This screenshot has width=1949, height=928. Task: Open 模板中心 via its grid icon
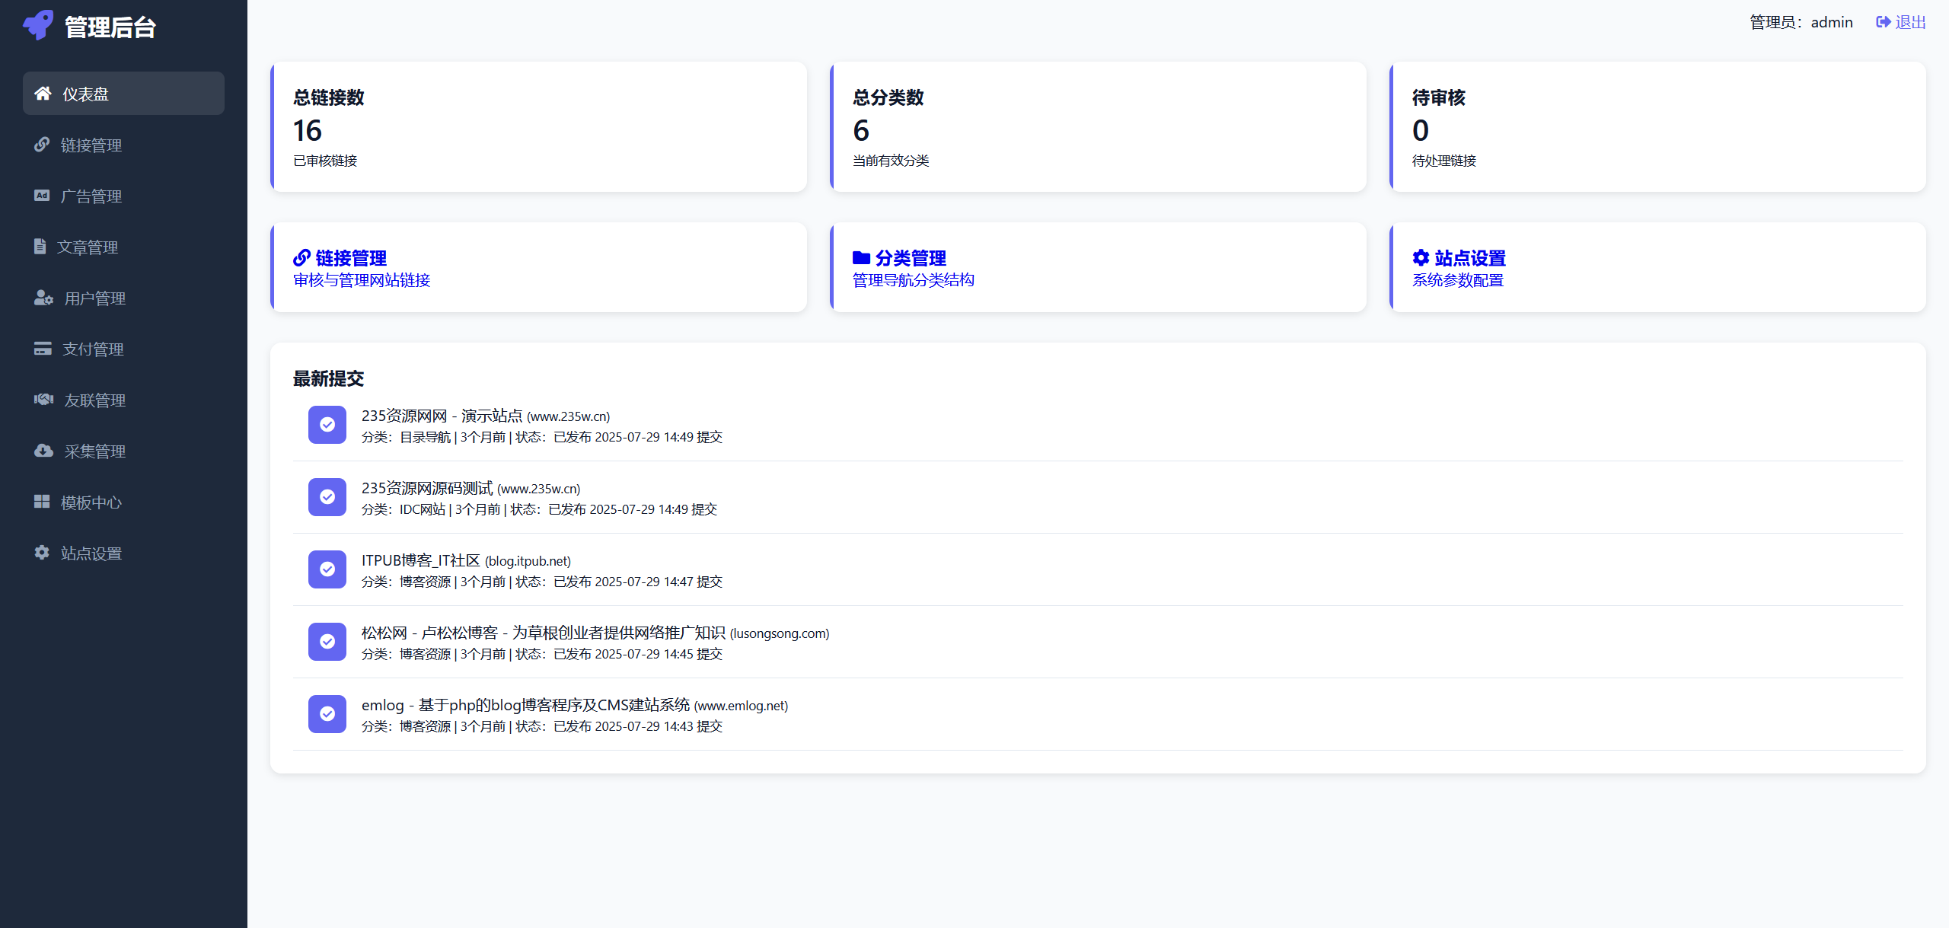coord(43,502)
